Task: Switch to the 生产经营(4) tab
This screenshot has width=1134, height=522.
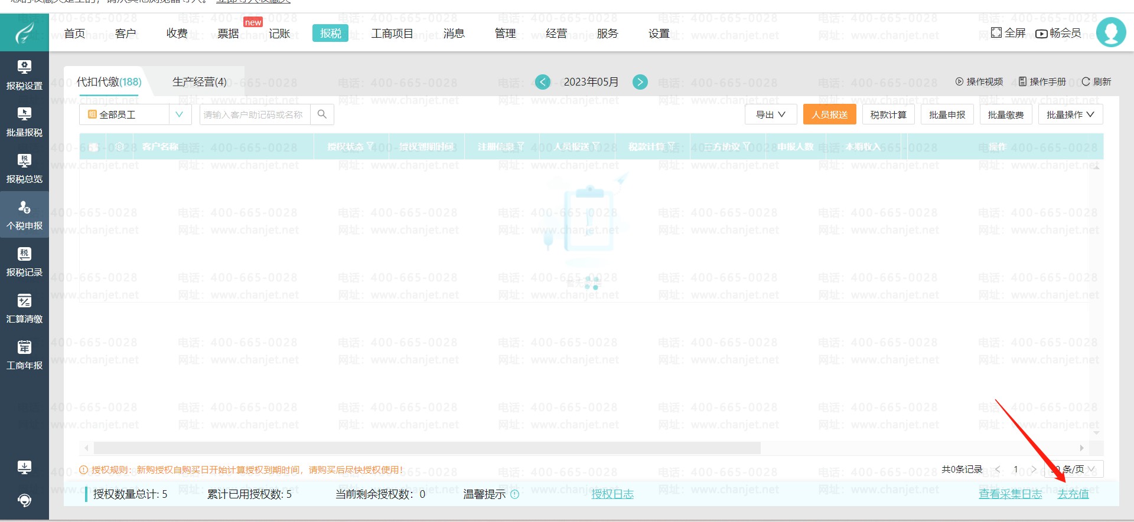Action: [x=199, y=82]
